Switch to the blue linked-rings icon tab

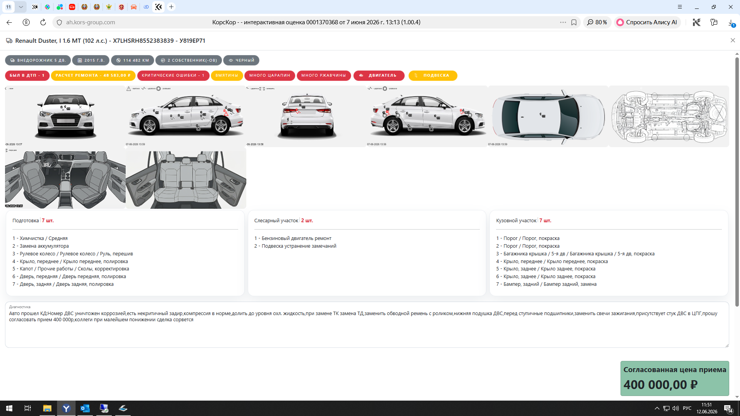(146, 7)
